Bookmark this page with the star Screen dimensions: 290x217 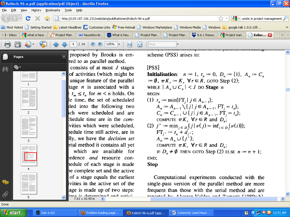[x=221, y=18]
